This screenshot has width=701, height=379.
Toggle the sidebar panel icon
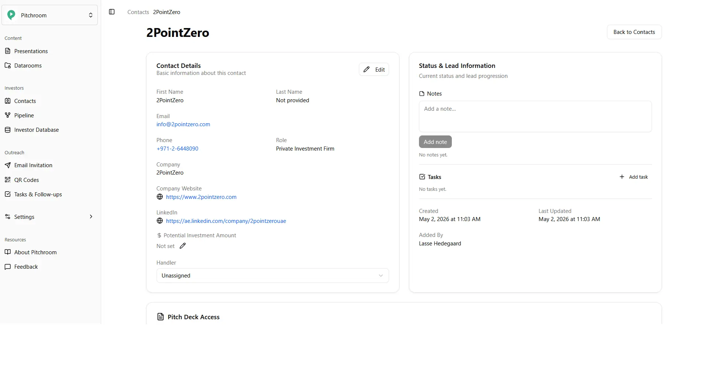pos(112,12)
